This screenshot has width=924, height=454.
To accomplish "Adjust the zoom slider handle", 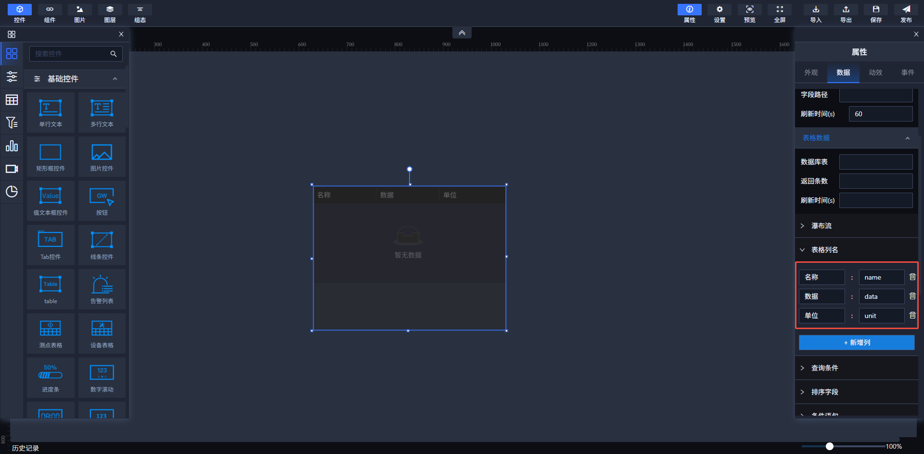I will 829,446.
